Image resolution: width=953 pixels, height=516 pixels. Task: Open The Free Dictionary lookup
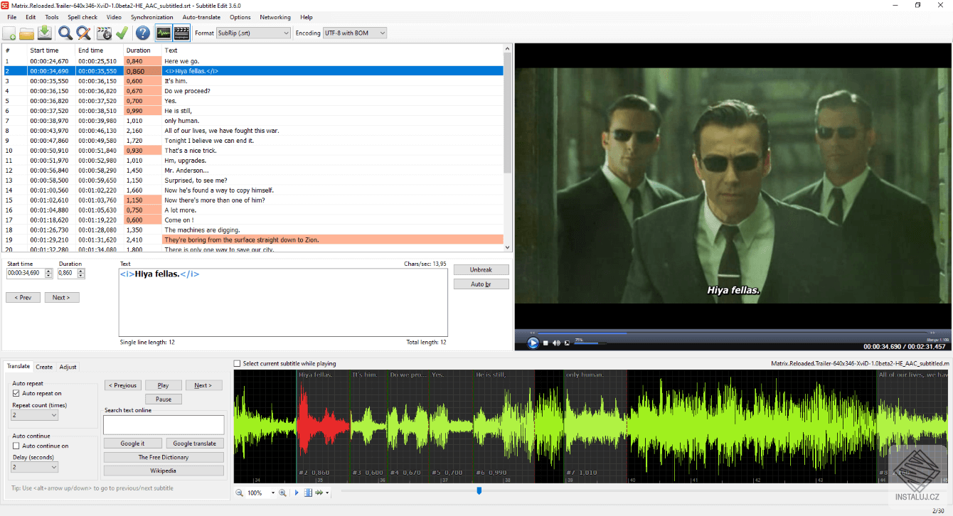[x=164, y=457]
